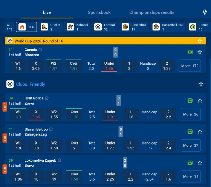Open the Zalaegerszeg team name
Image resolution: width=211 pixels, height=187 pixels.
[36, 134]
